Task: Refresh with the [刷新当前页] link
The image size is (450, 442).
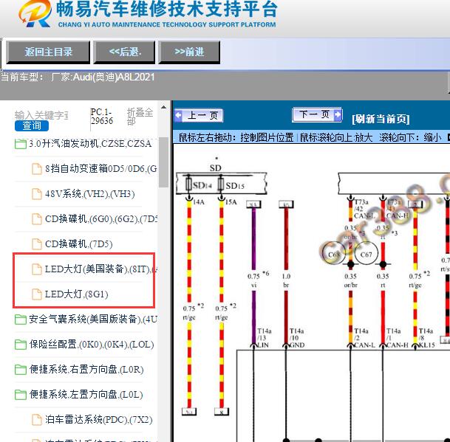Action: [381, 119]
